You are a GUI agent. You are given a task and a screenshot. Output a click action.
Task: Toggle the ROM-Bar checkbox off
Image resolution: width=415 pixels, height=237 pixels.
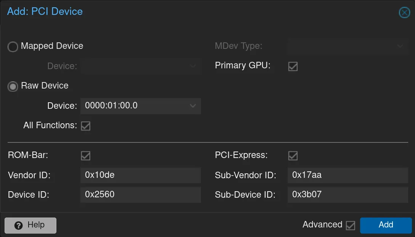coord(85,155)
